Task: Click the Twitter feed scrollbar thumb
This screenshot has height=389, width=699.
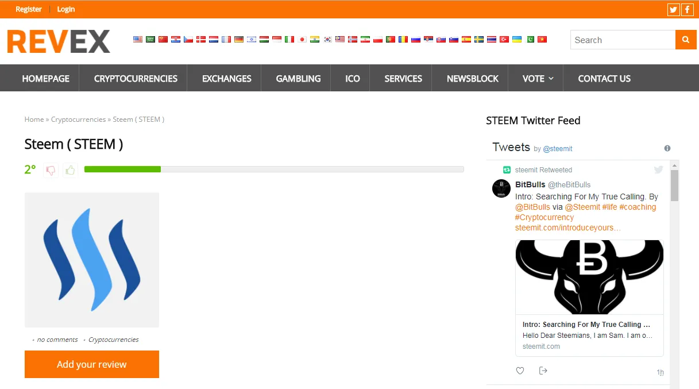Action: click(675, 185)
